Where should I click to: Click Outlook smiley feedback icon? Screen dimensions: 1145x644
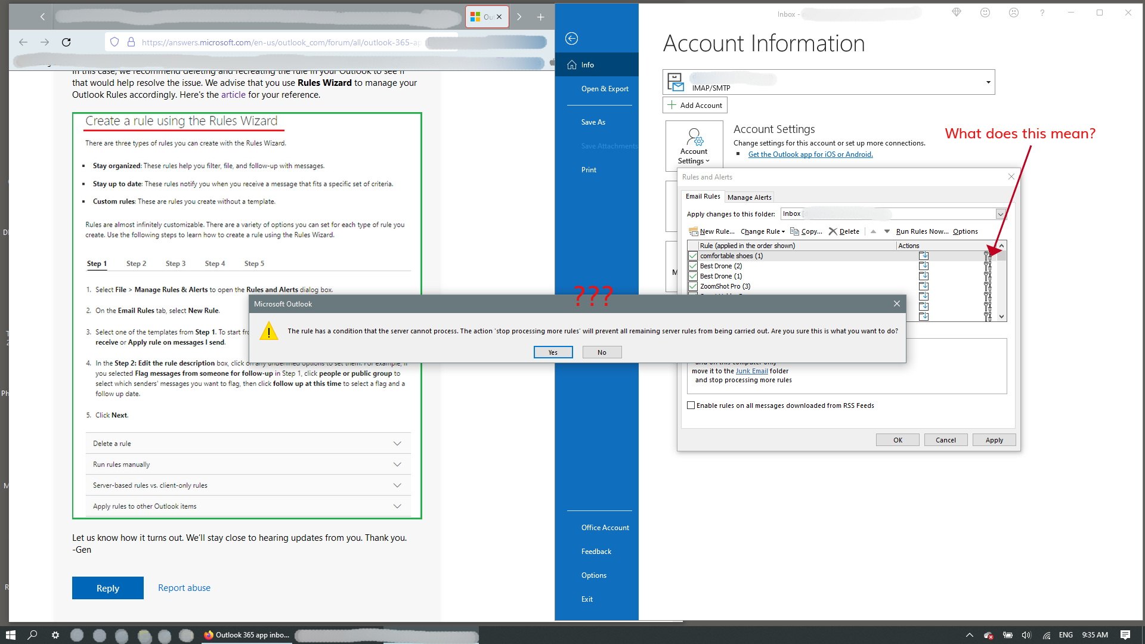click(x=985, y=13)
